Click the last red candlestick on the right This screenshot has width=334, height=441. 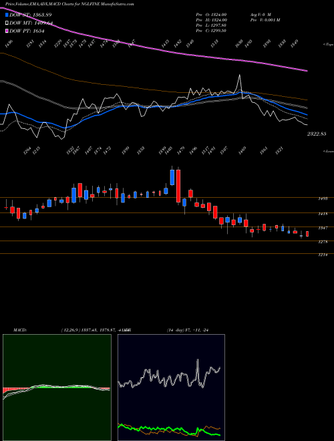click(x=307, y=234)
